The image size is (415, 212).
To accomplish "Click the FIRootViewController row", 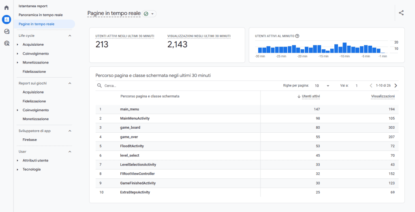I will point(247,174).
